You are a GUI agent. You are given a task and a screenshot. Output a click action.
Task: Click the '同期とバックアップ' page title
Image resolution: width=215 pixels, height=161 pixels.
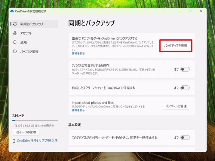(91, 23)
